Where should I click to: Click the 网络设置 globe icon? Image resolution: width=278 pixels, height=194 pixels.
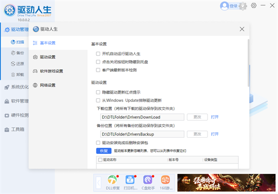coord(35,85)
